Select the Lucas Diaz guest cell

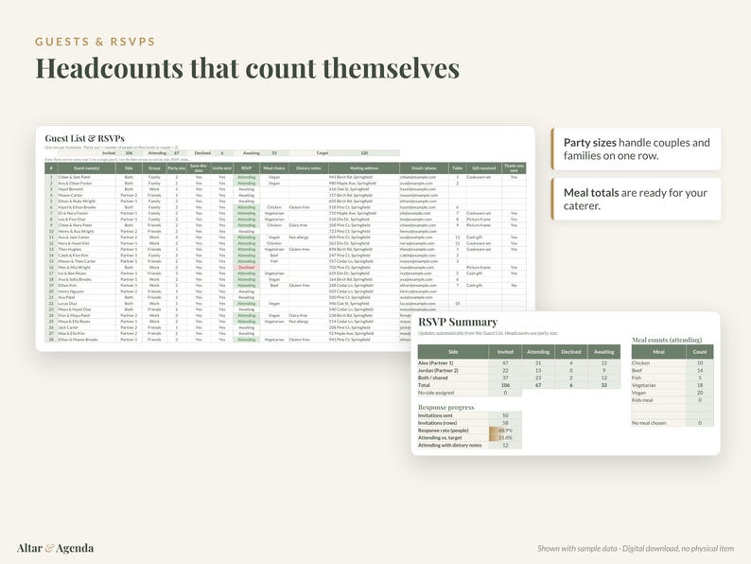(x=87, y=304)
